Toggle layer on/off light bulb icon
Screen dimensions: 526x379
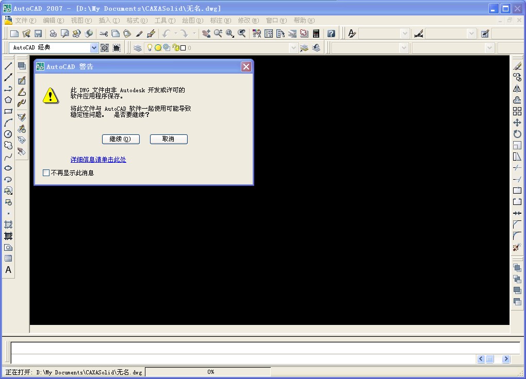[x=150, y=47]
